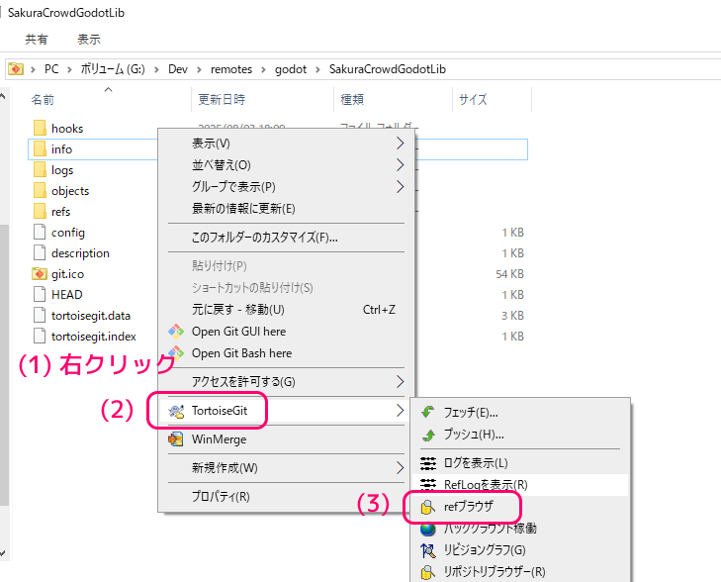
Task: Select the hooks folder
Action: tap(67, 129)
